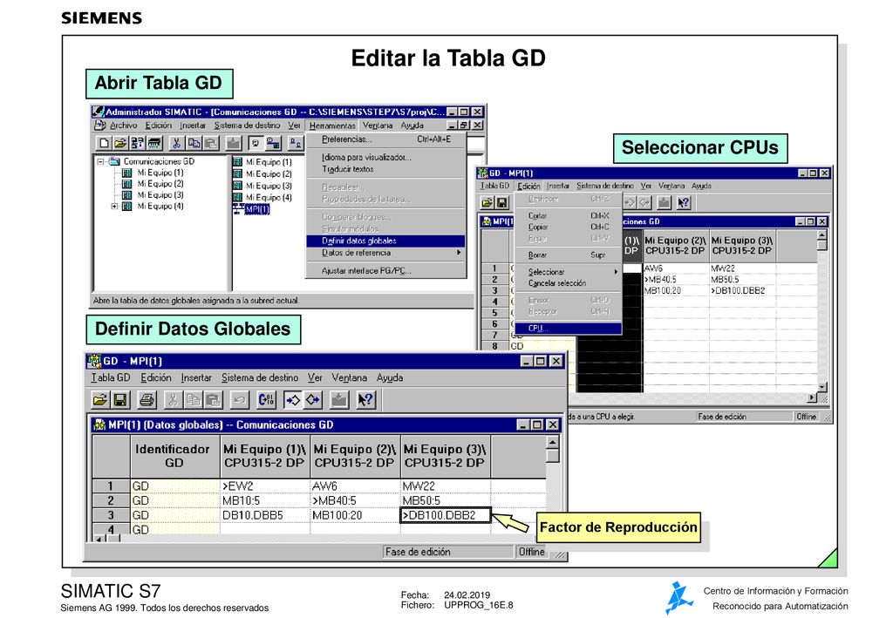The width and height of the screenshot is (893, 618).
Task: Click Open icon in Seleccionar CPUs GD window
Action: 487,202
